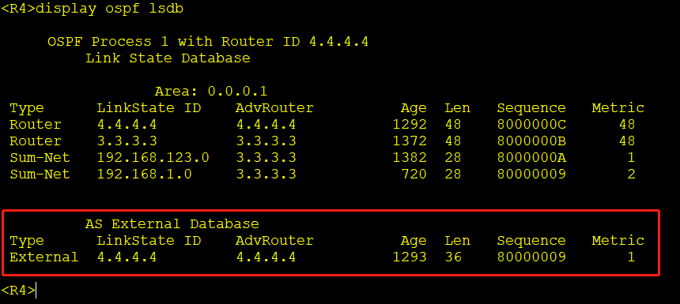Click 'LinkState ID' header in Area 0.0.0.1 table
The width and height of the screenshot is (680, 304).
coord(149,108)
